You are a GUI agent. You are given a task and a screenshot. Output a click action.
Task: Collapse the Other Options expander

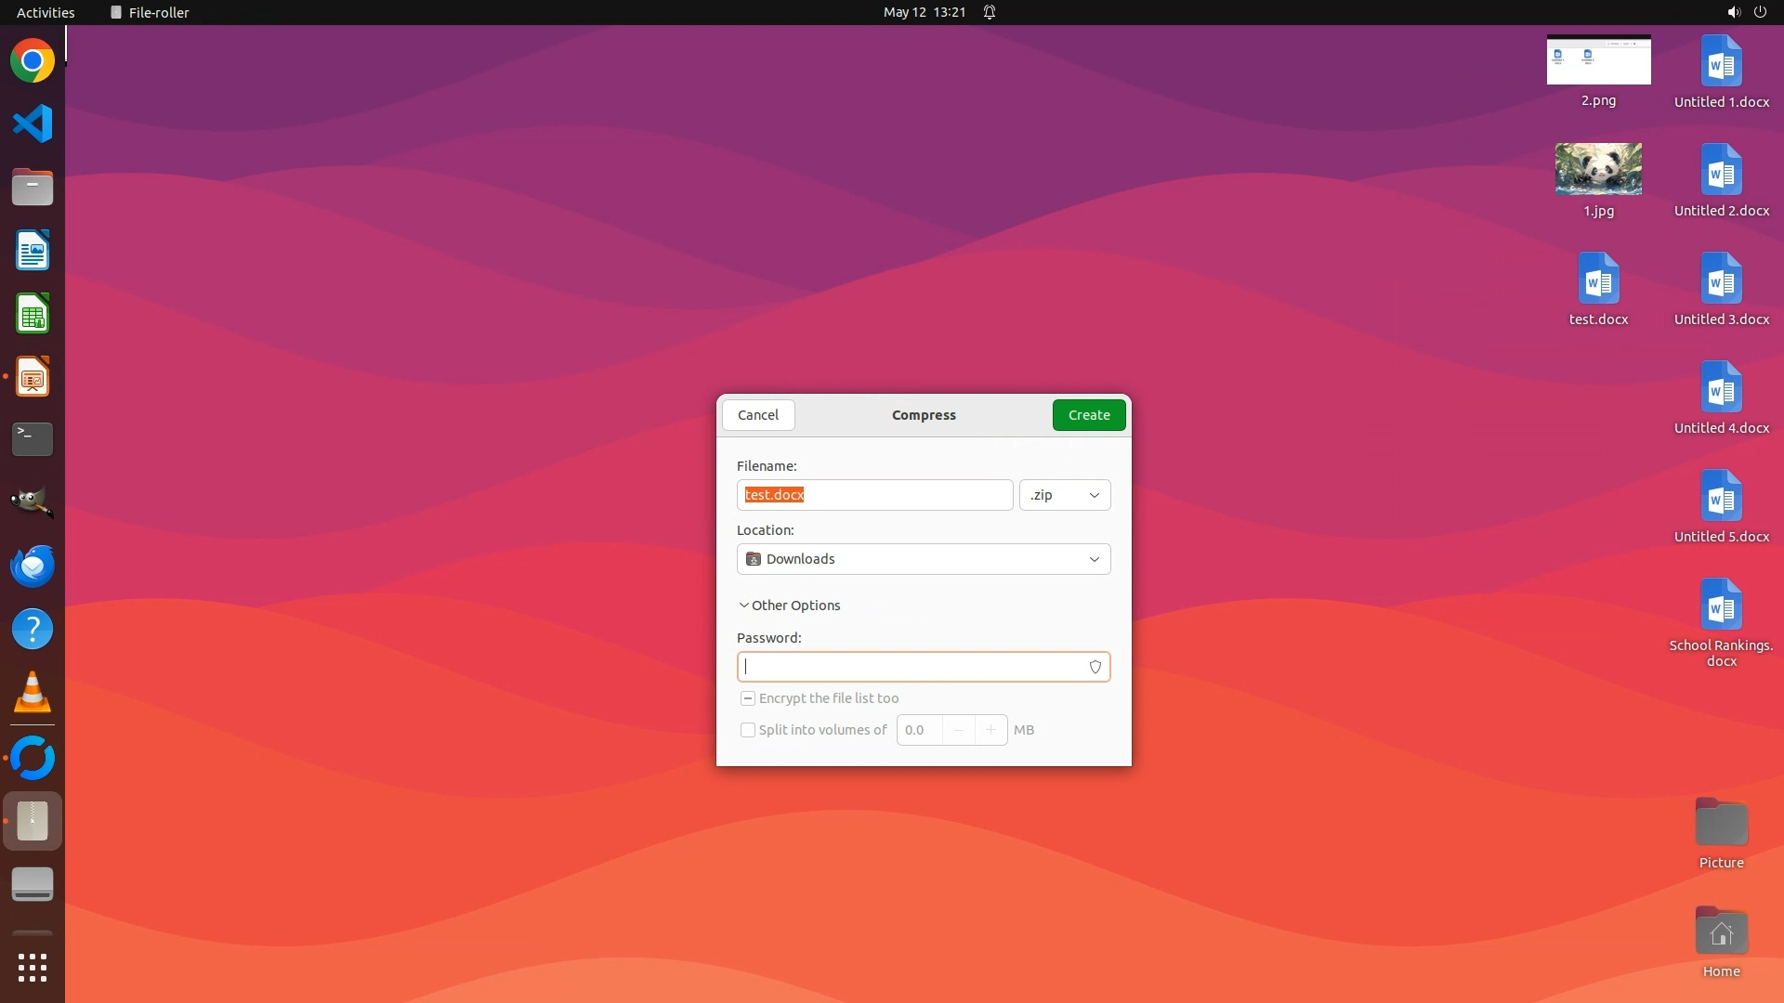click(x=789, y=606)
